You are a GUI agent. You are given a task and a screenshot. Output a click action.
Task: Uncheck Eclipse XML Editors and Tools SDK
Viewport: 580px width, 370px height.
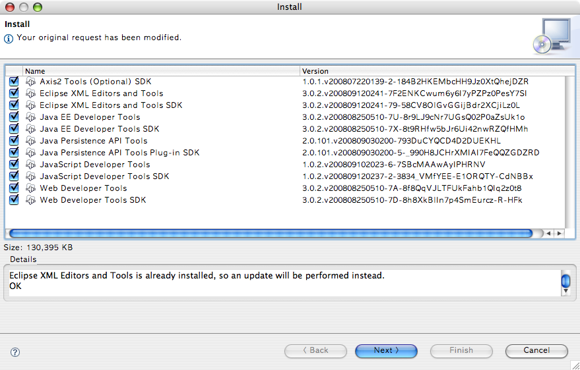pos(14,105)
